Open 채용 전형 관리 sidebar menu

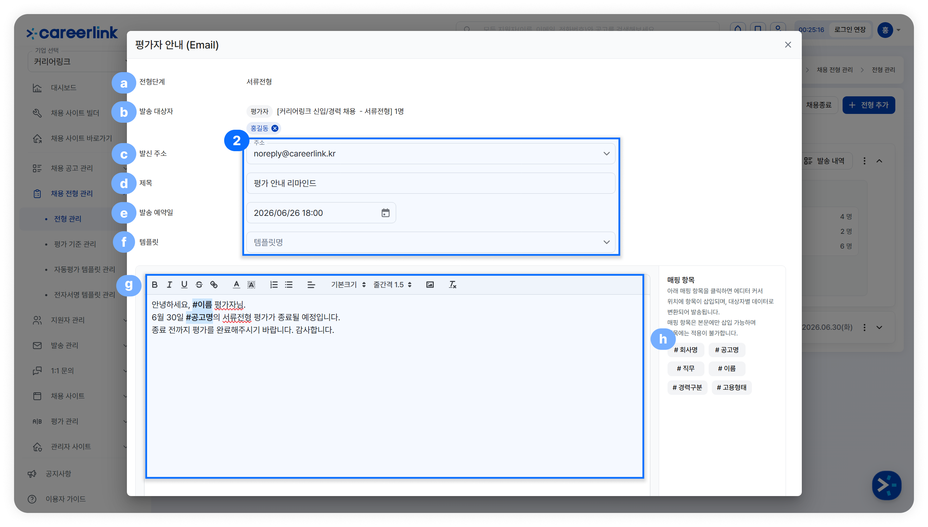pos(72,194)
